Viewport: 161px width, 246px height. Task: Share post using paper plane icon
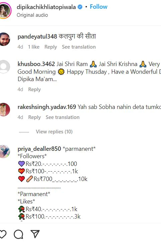point(35,234)
